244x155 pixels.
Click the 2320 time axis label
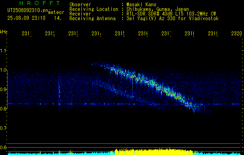(x=237, y=34)
